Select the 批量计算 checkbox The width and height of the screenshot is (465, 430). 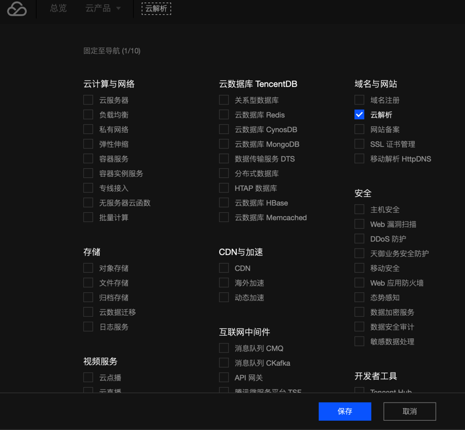tap(88, 217)
